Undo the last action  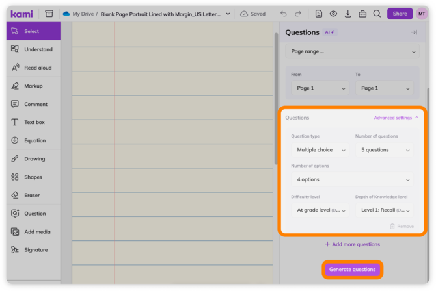(283, 14)
